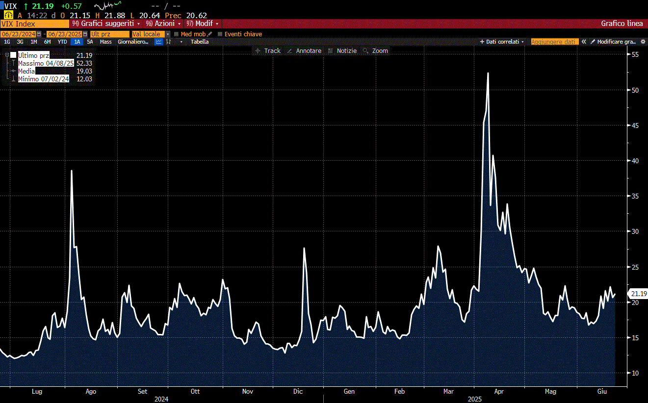Image resolution: width=648 pixels, height=403 pixels.
Task: Click the VIX Index security field
Action: coord(35,24)
